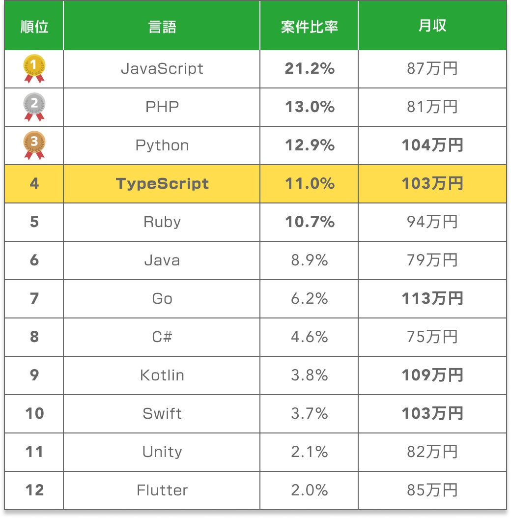Viewport: 511px width, 518px height.
Task: Click the 言語 column header
Action: tap(162, 27)
